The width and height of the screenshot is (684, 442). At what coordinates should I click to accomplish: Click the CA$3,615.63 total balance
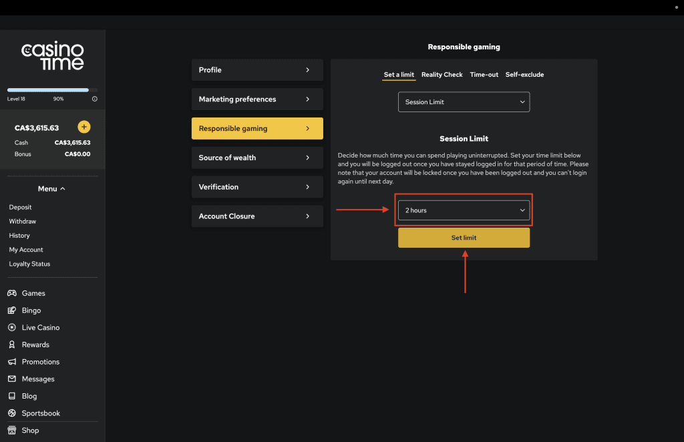point(37,128)
